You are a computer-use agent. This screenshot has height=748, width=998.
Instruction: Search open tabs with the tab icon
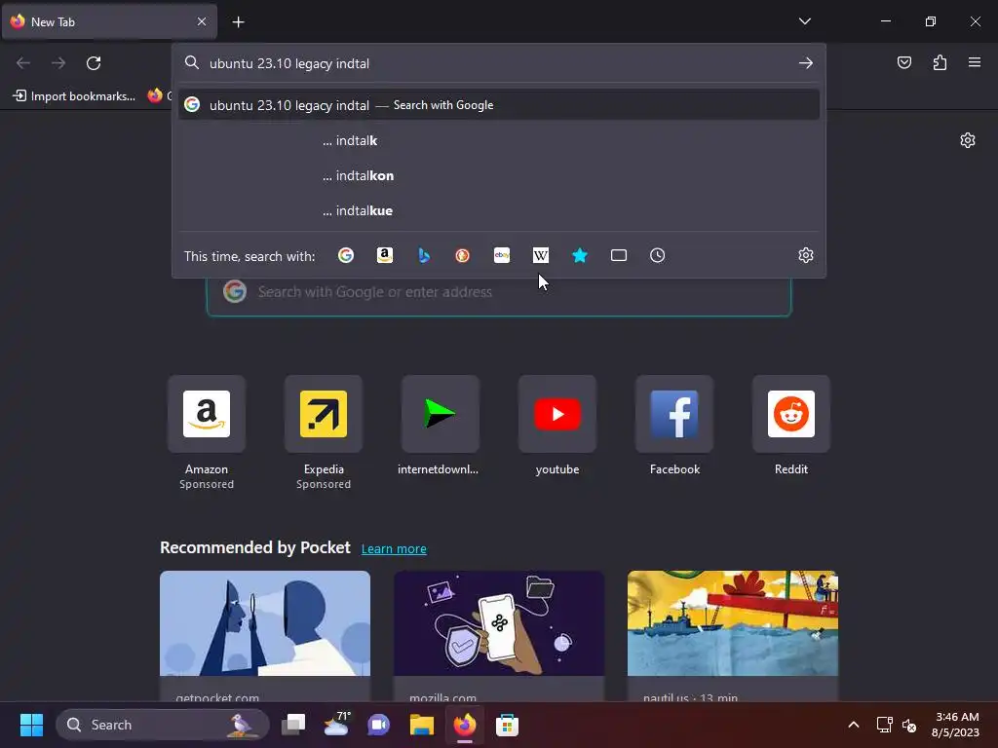(619, 256)
